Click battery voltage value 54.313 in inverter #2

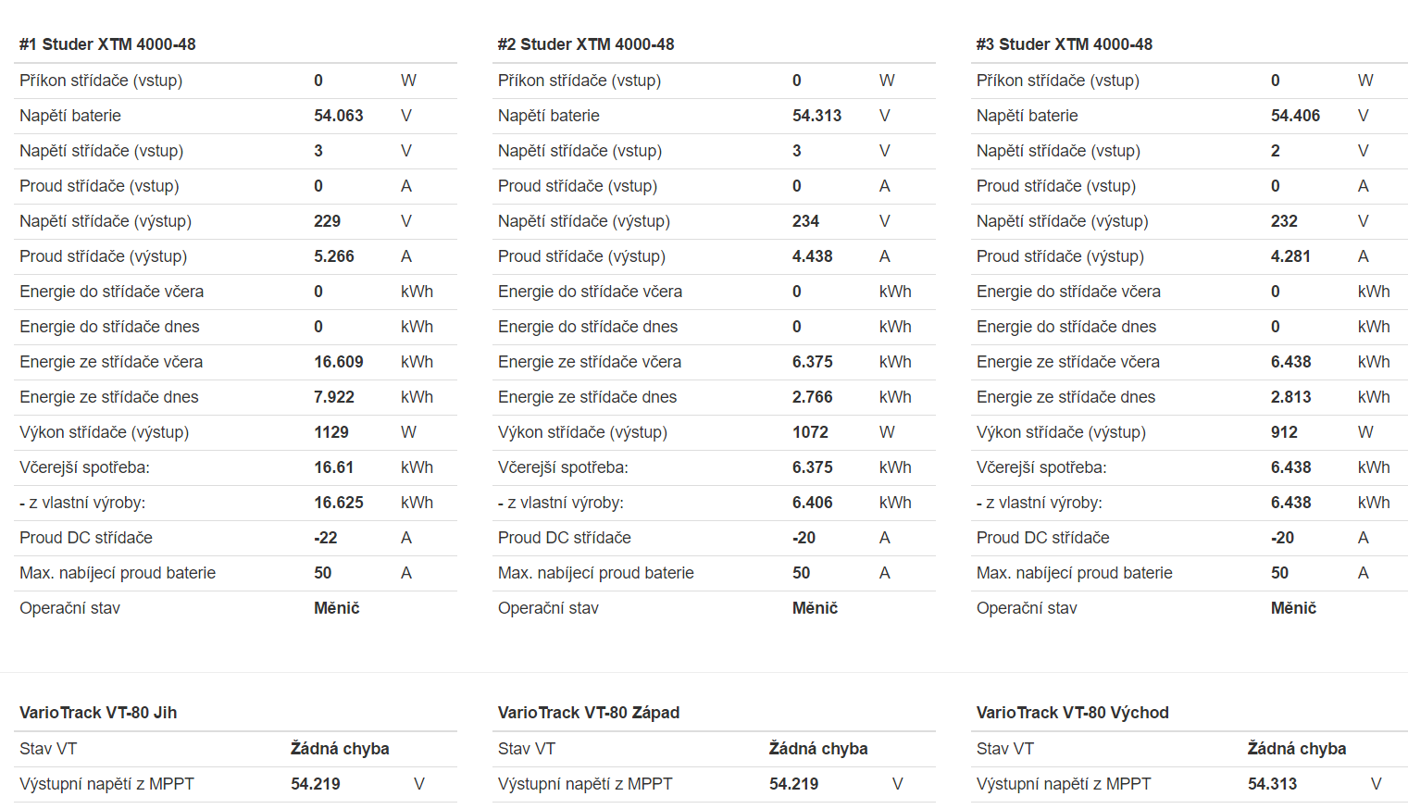pos(817,116)
